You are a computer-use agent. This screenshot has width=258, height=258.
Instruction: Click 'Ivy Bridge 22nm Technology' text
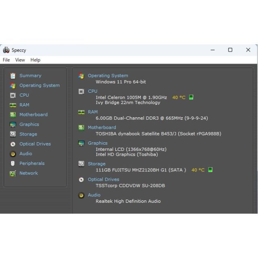(128, 102)
